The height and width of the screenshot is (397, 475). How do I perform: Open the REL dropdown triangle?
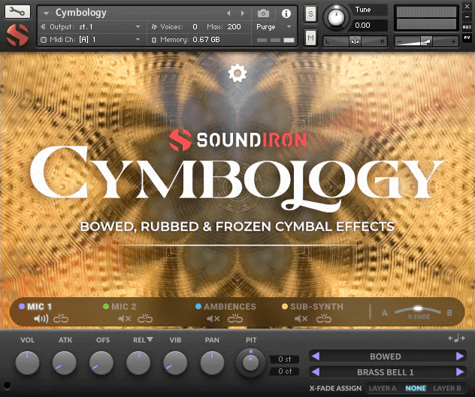click(150, 339)
